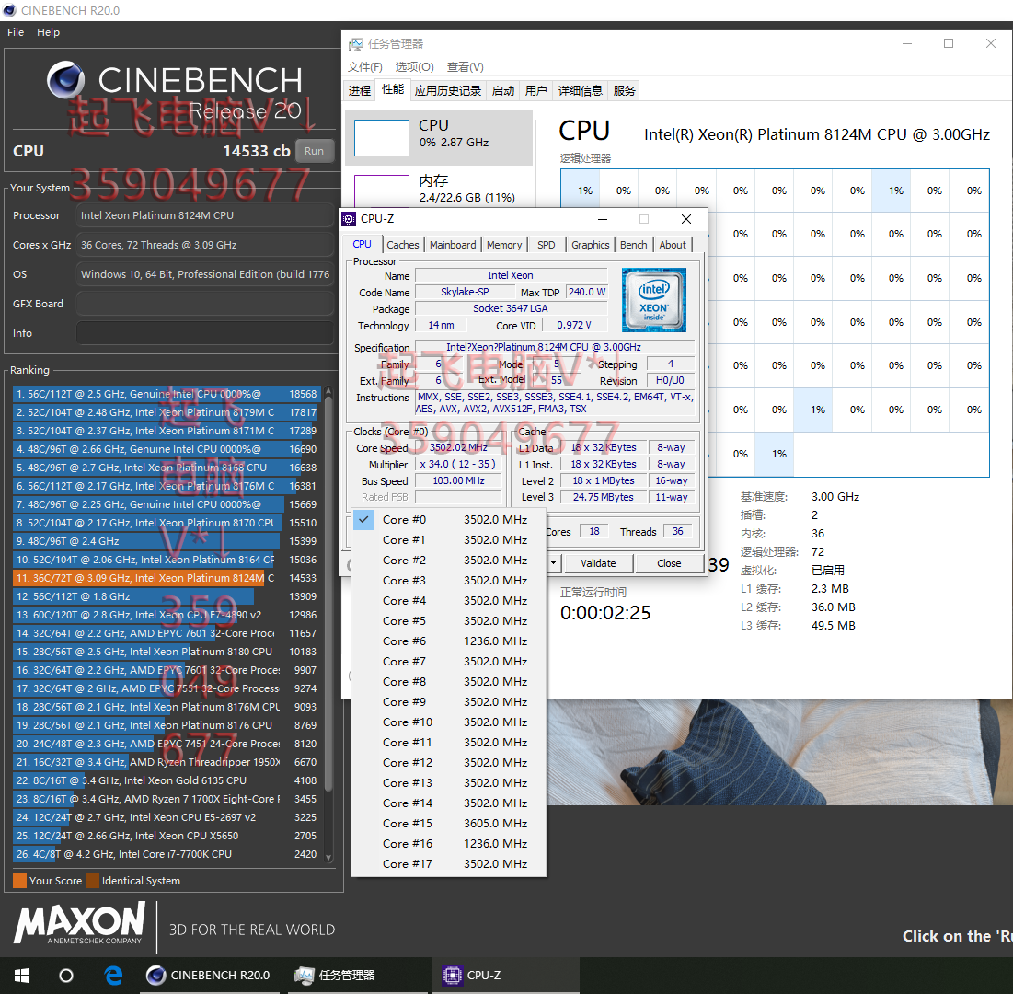Open About tab in CPU-Z
The image size is (1013, 994).
pyautogui.click(x=673, y=245)
